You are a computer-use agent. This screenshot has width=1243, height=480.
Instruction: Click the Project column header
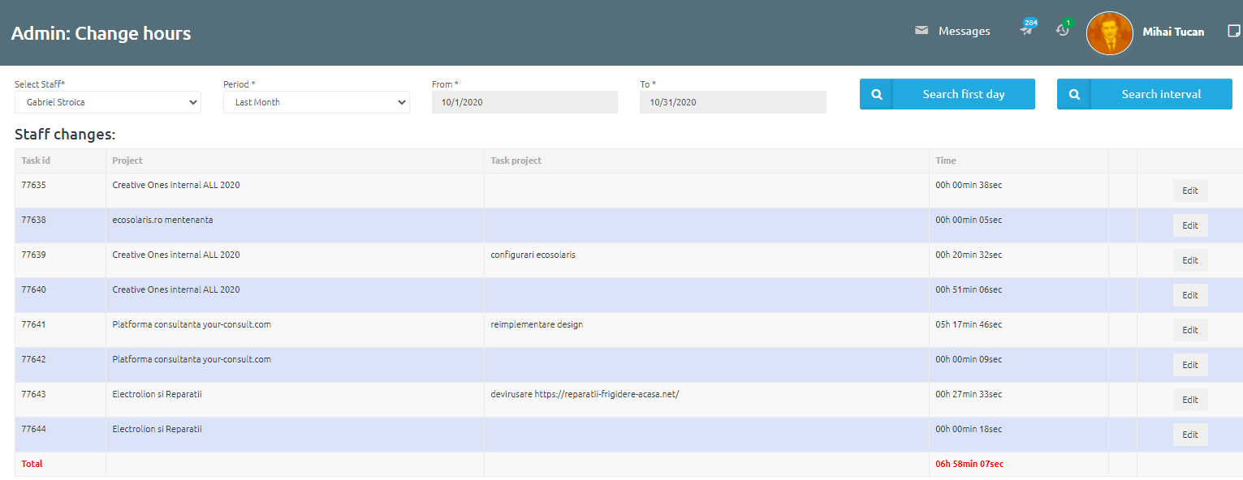click(295, 161)
